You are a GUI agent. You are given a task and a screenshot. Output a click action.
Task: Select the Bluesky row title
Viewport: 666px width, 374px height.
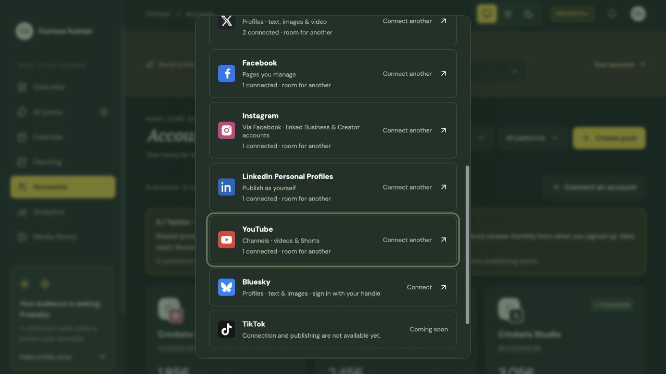point(256,282)
